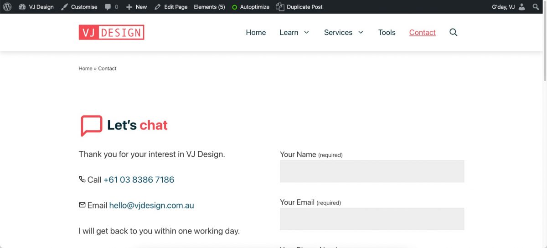Click the VJ Design site logo
This screenshot has width=547, height=248.
[111, 32]
